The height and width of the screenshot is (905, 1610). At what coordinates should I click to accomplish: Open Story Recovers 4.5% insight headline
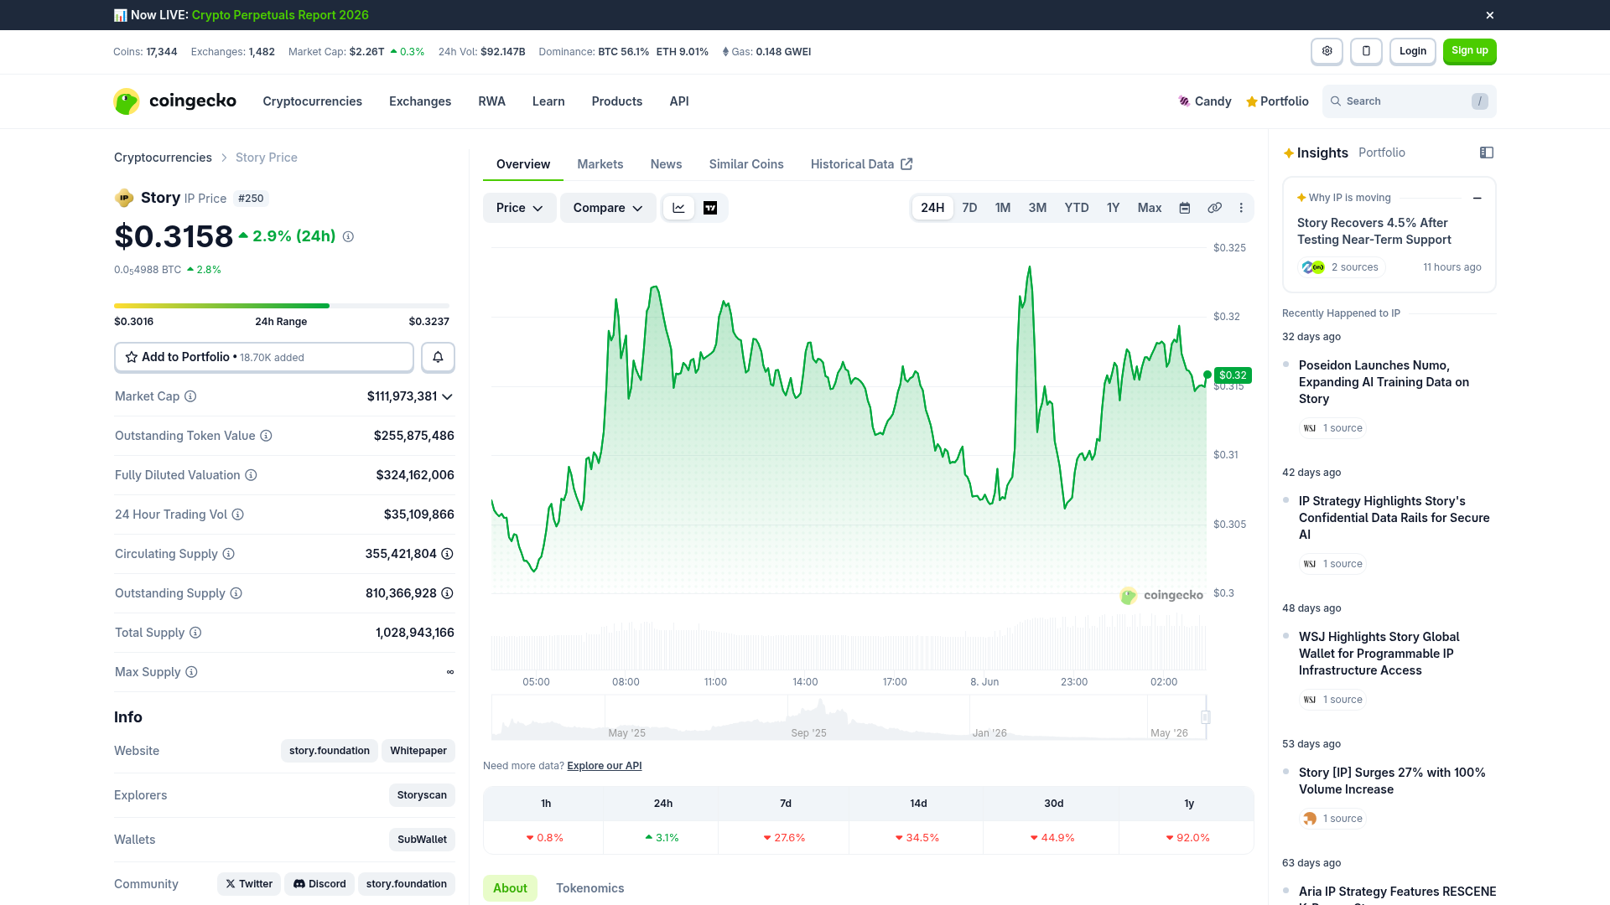coord(1374,231)
